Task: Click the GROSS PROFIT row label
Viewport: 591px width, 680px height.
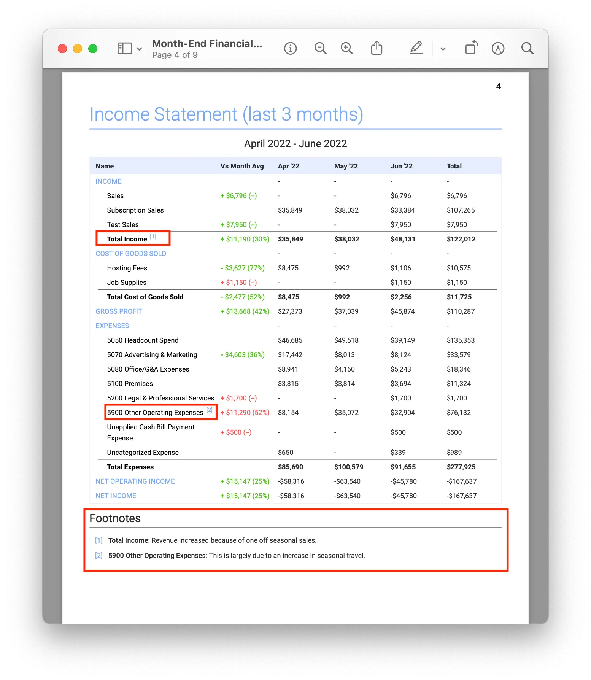Action: click(119, 311)
